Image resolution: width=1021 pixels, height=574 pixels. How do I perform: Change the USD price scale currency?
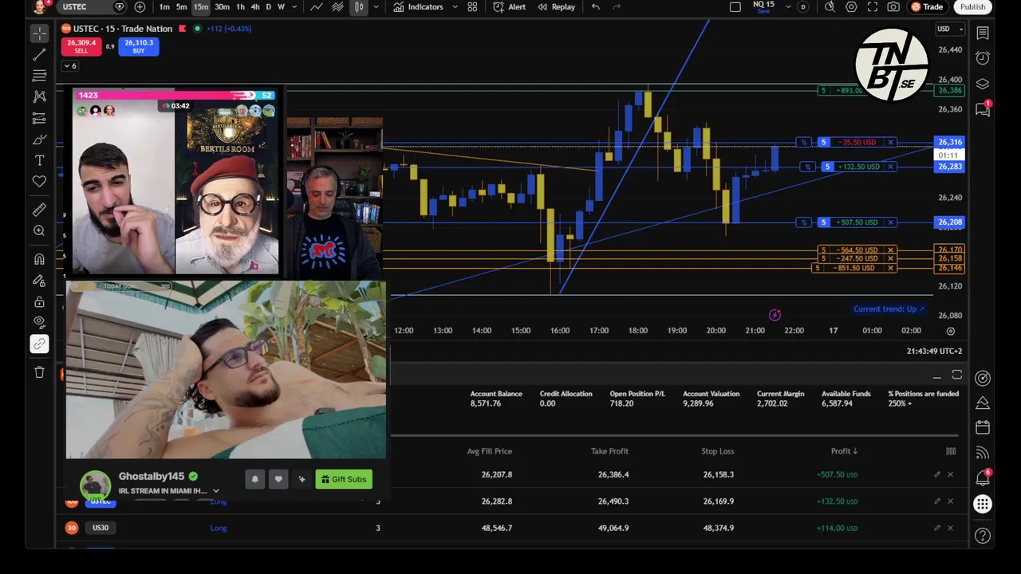tap(949, 29)
